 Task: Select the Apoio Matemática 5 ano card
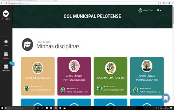pos(111,76)
